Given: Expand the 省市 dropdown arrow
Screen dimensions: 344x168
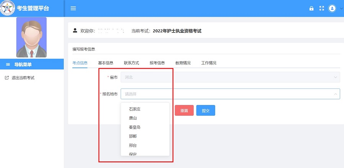Looking at the screenshot, I should [335, 77].
